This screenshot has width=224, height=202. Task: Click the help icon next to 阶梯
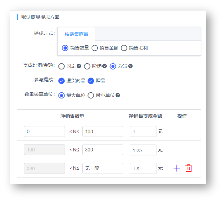(x=105, y=66)
